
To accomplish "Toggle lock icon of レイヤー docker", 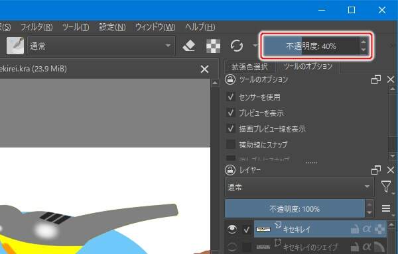I will click(230, 170).
